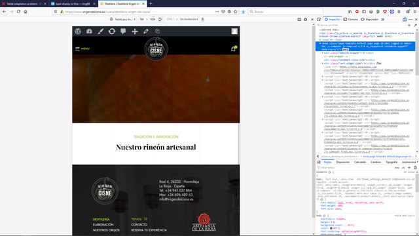
Task: Open the WordPress dashboard gauge icon
Action: click(x=89, y=31)
